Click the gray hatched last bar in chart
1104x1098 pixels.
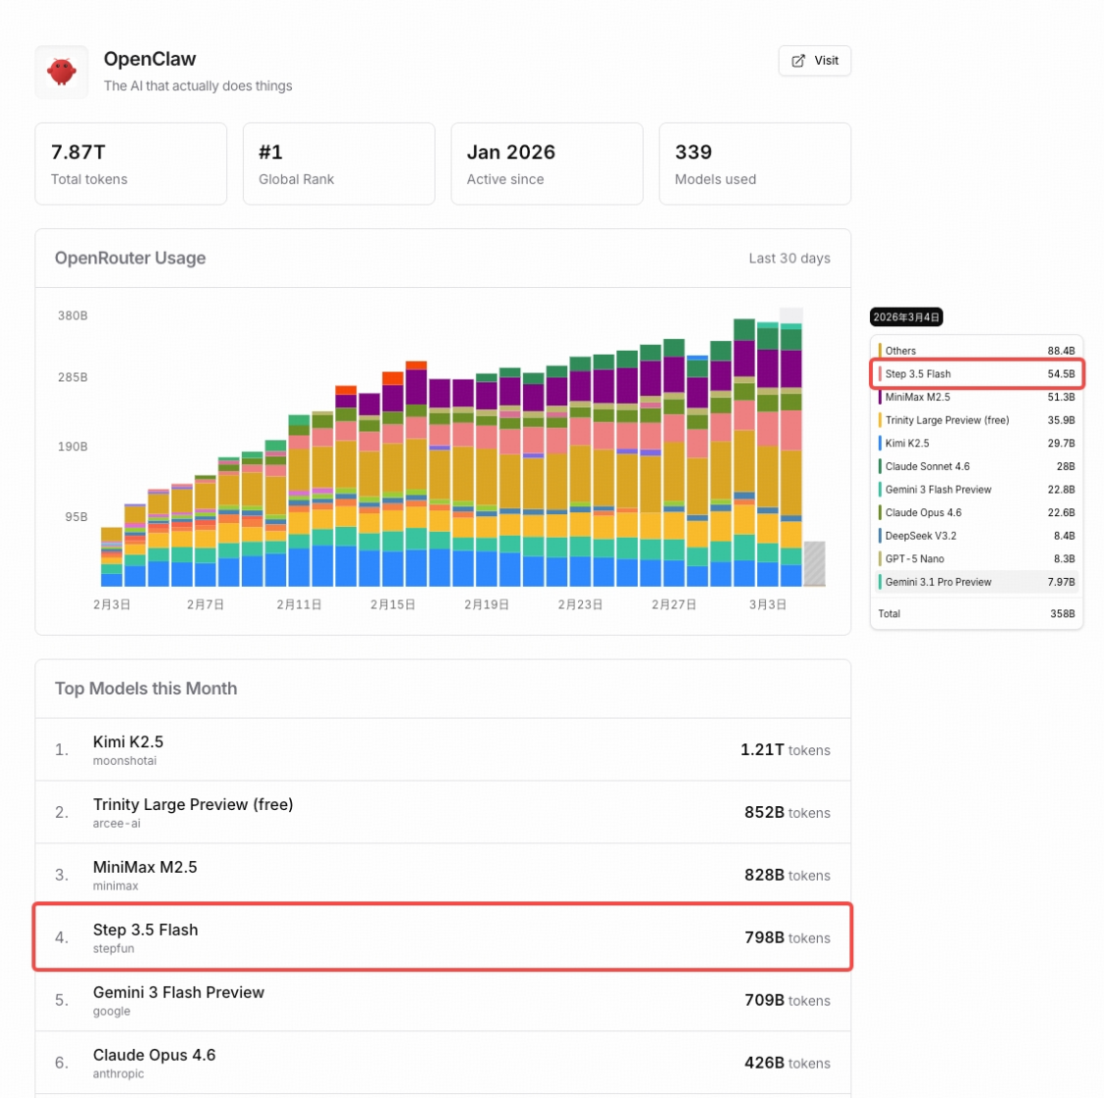(x=814, y=563)
